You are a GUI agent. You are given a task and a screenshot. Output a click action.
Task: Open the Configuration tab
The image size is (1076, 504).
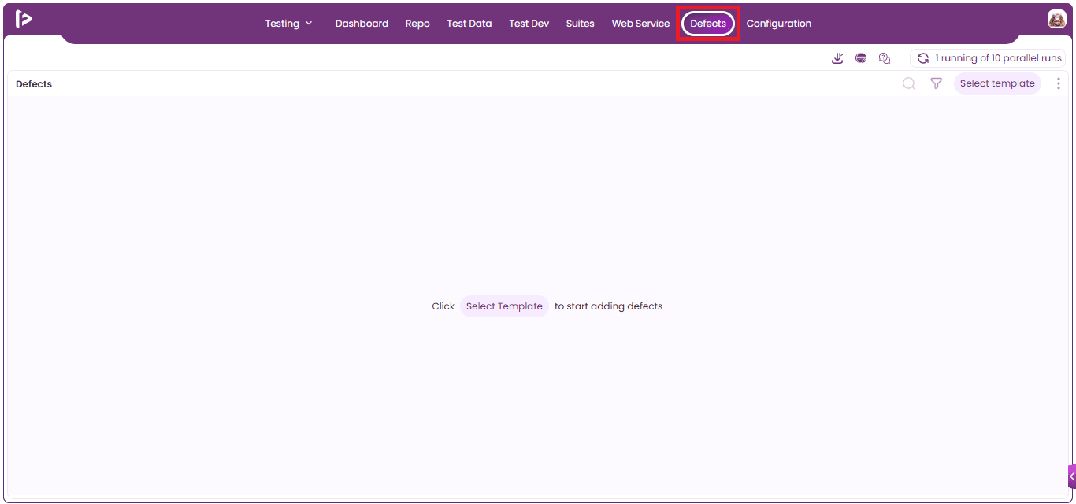(x=778, y=24)
